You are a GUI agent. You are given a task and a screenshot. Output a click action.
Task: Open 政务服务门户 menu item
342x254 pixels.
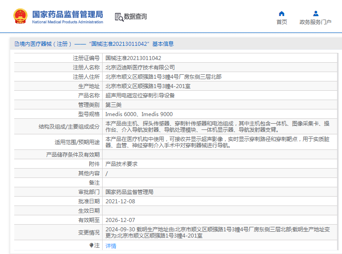[x=315, y=22]
